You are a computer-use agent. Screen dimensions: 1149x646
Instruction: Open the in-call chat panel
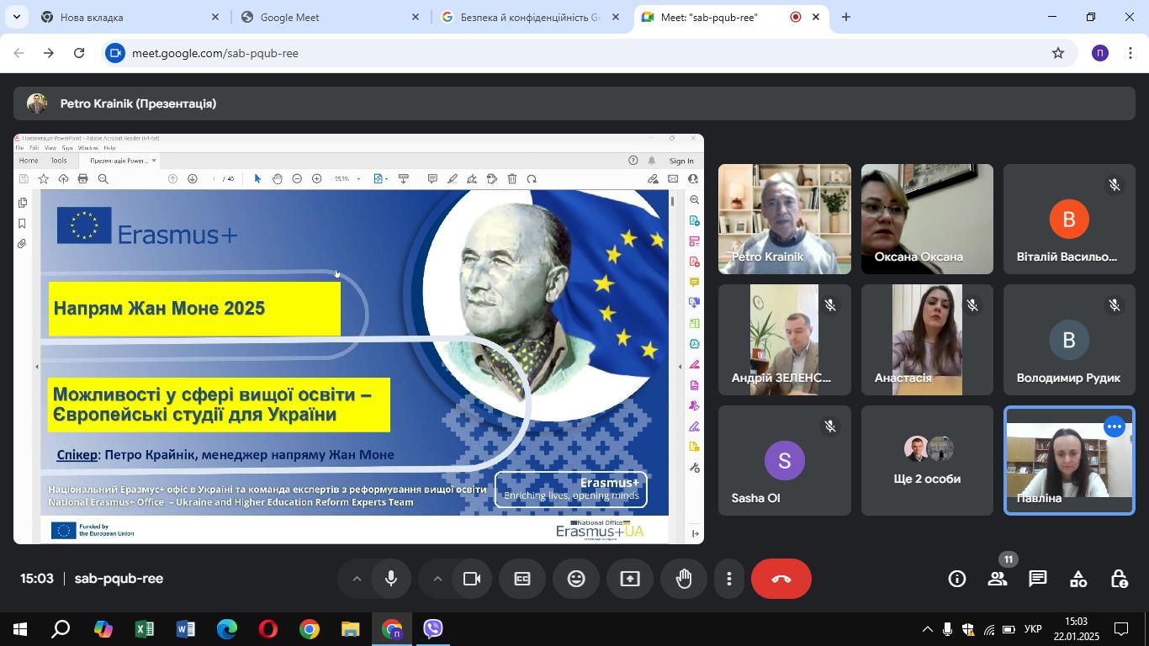(x=1038, y=579)
